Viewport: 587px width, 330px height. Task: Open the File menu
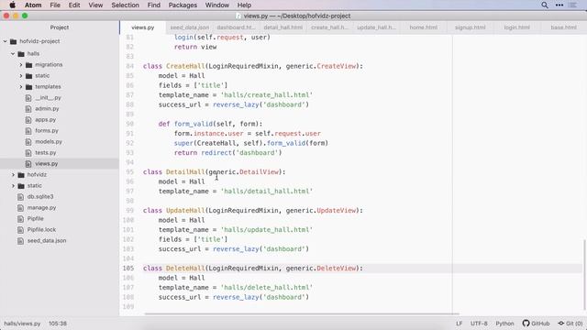coord(55,5)
